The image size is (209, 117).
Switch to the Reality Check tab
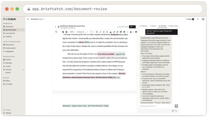point(173,26)
